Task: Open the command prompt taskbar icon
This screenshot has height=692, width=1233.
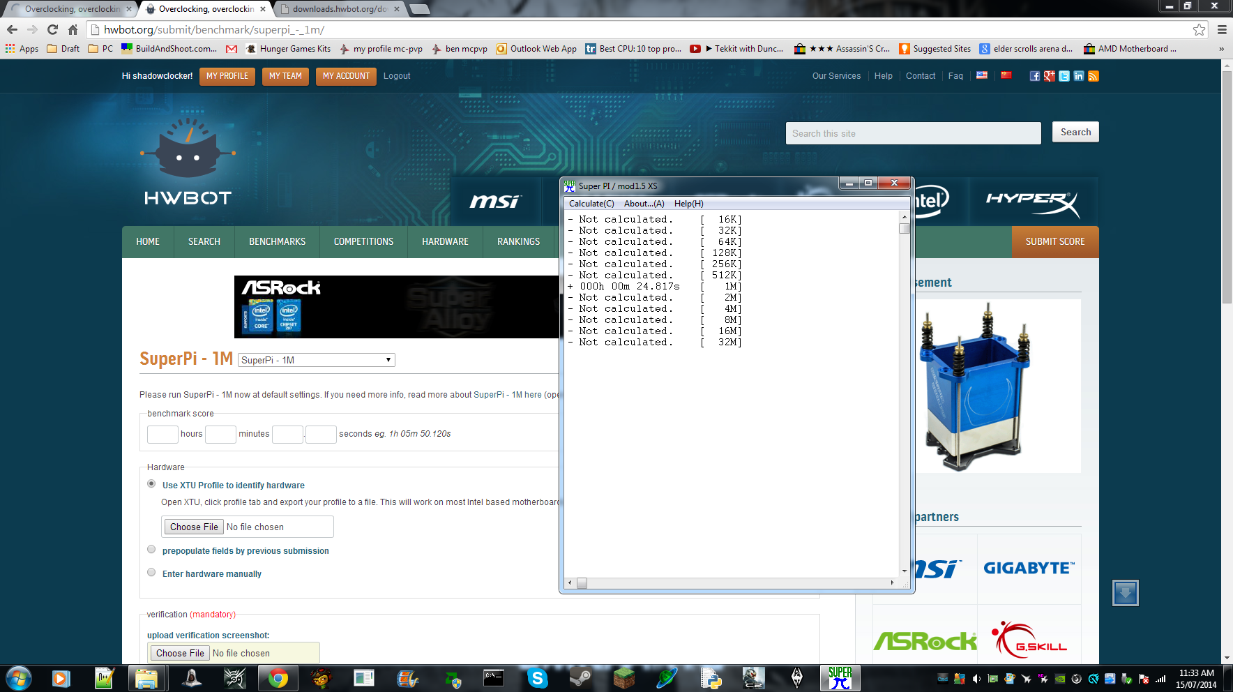Action: click(494, 678)
